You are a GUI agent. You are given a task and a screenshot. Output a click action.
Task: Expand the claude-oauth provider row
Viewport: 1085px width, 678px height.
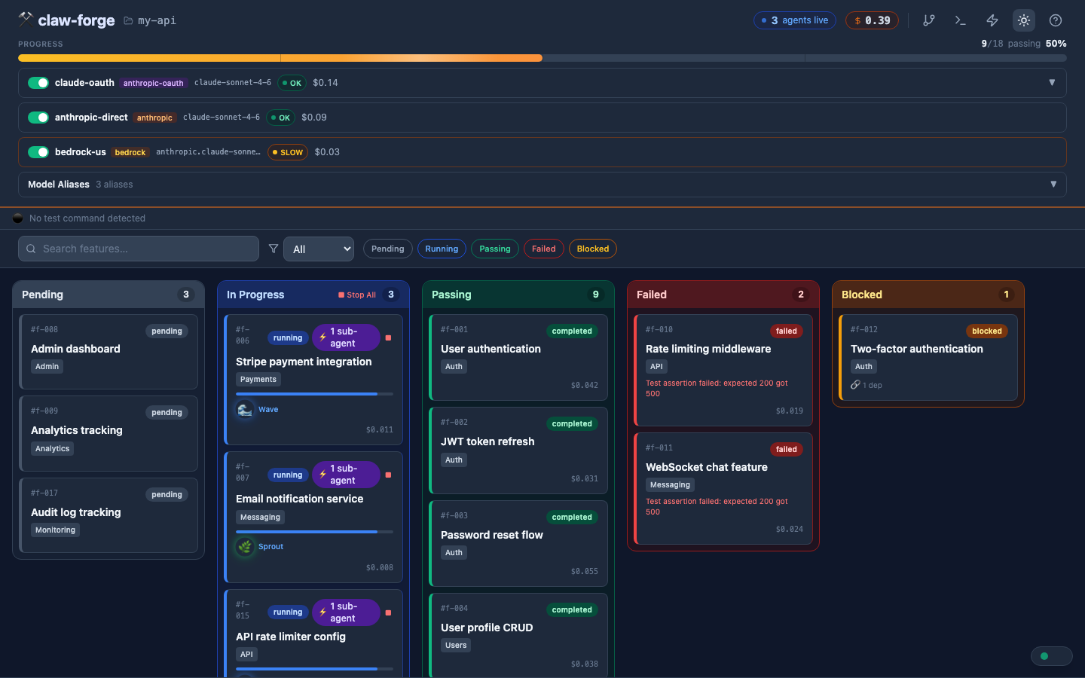click(1052, 83)
